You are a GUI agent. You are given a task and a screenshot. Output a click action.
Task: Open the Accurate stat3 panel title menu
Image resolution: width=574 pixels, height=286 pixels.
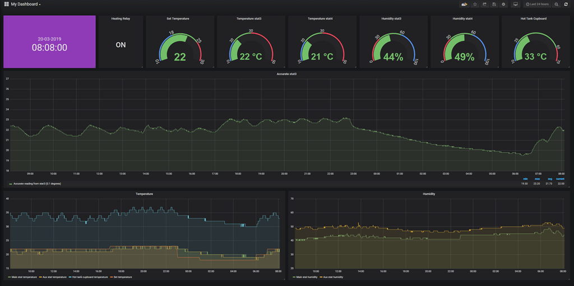[286, 73]
